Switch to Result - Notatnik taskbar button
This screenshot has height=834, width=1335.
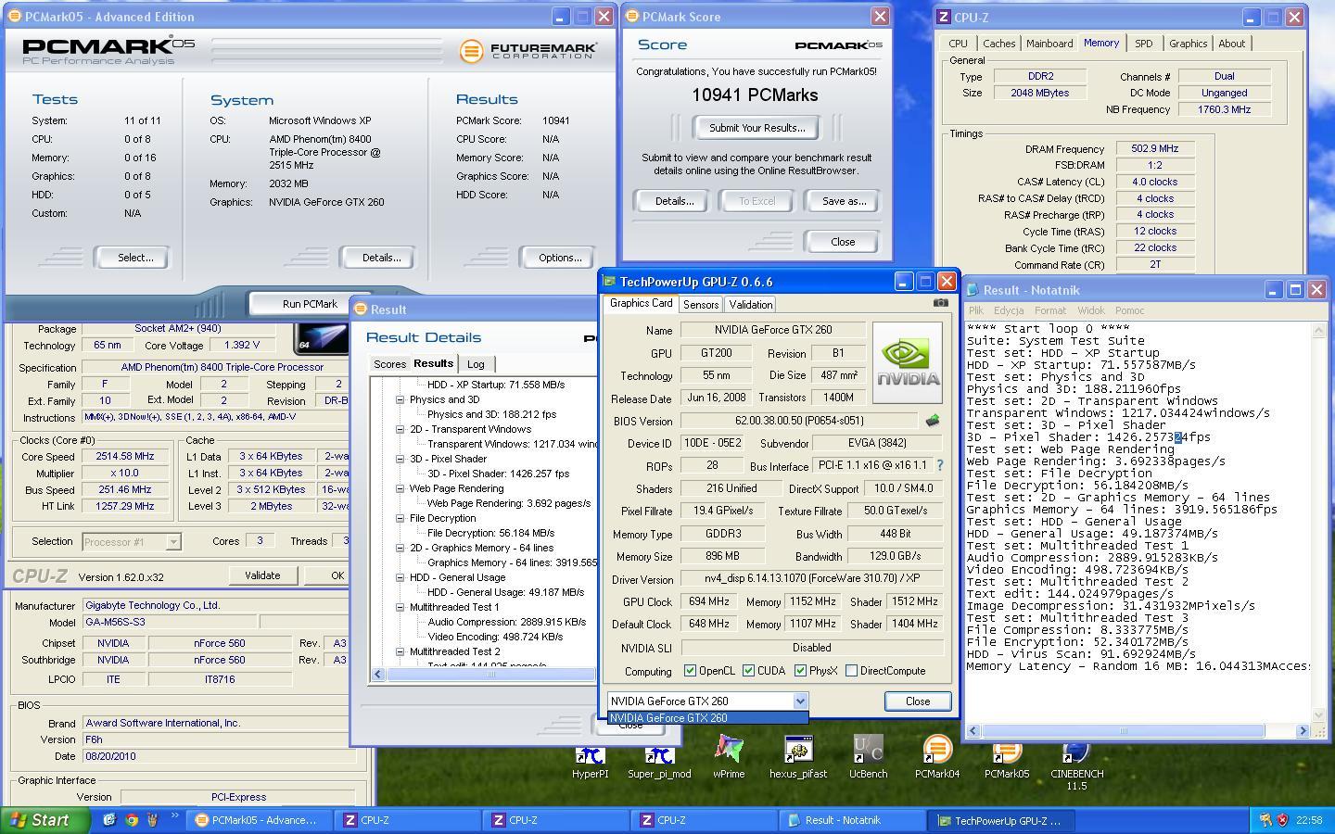[x=852, y=820]
